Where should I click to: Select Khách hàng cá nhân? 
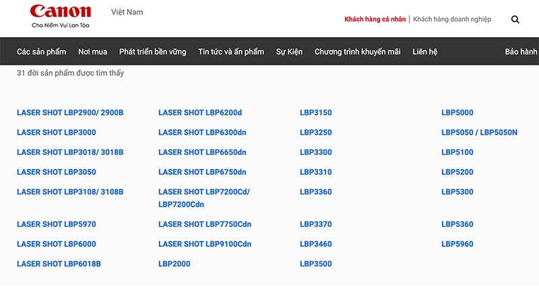pos(375,20)
